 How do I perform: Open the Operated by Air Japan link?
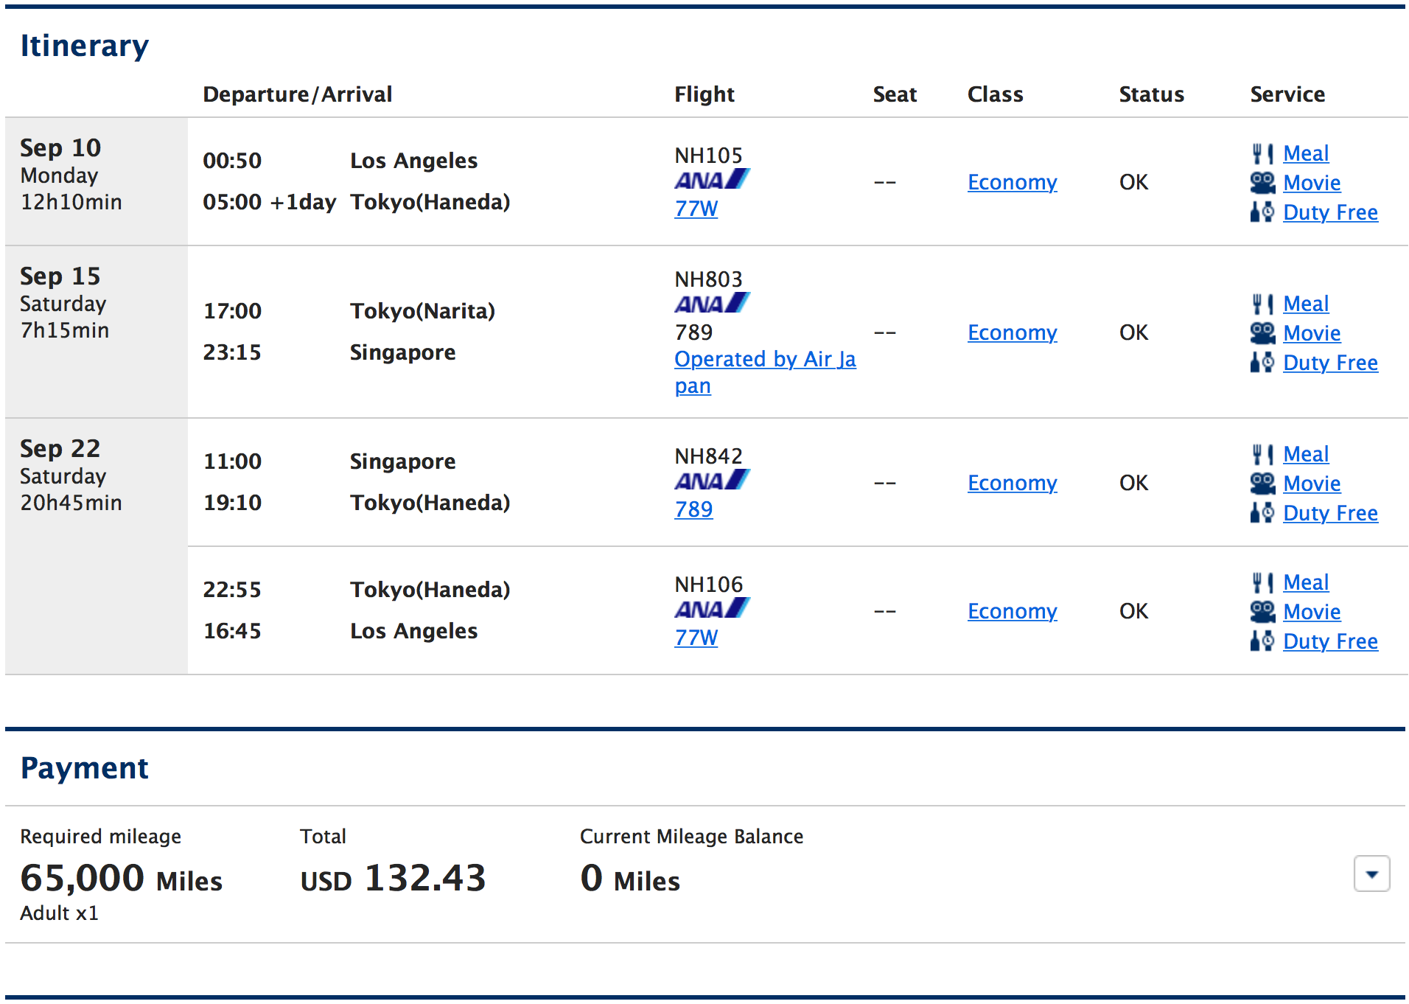click(x=764, y=360)
